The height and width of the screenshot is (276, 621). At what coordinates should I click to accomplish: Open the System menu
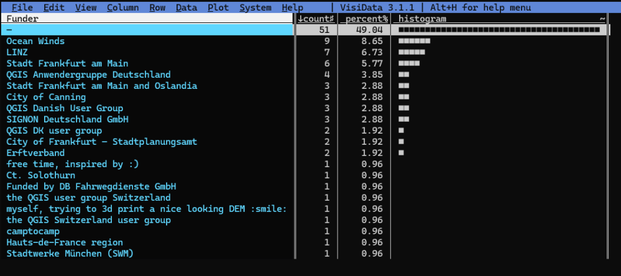(x=255, y=7)
